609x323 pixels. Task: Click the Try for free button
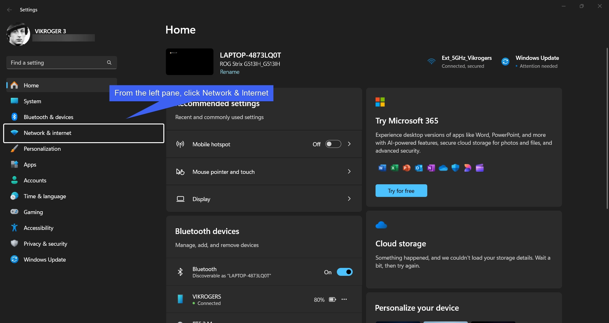[x=401, y=191]
